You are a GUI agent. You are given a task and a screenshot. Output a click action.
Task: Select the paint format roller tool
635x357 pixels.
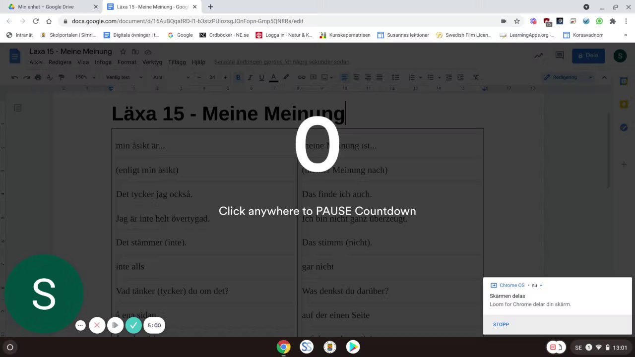pyautogui.click(x=62, y=77)
